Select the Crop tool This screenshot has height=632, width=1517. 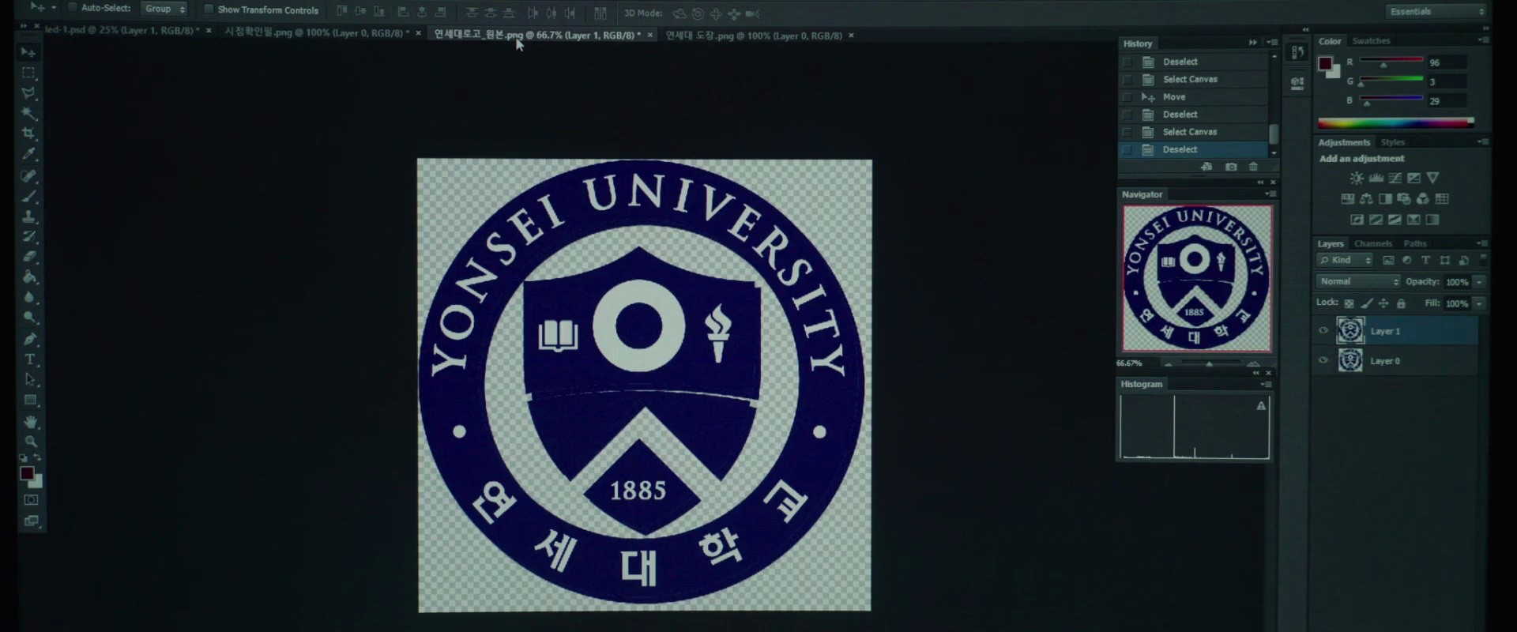28,134
